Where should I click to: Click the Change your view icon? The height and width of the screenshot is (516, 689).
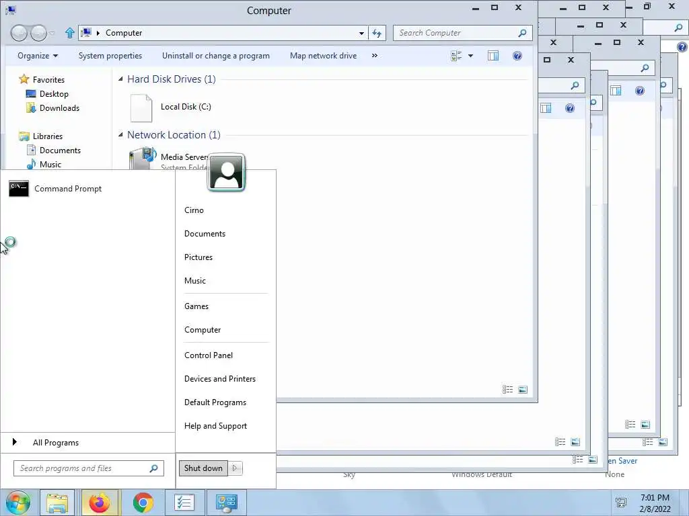[x=456, y=56]
